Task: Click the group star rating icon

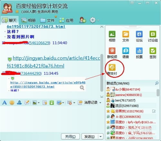Action: pyautogui.click(x=17, y=11)
